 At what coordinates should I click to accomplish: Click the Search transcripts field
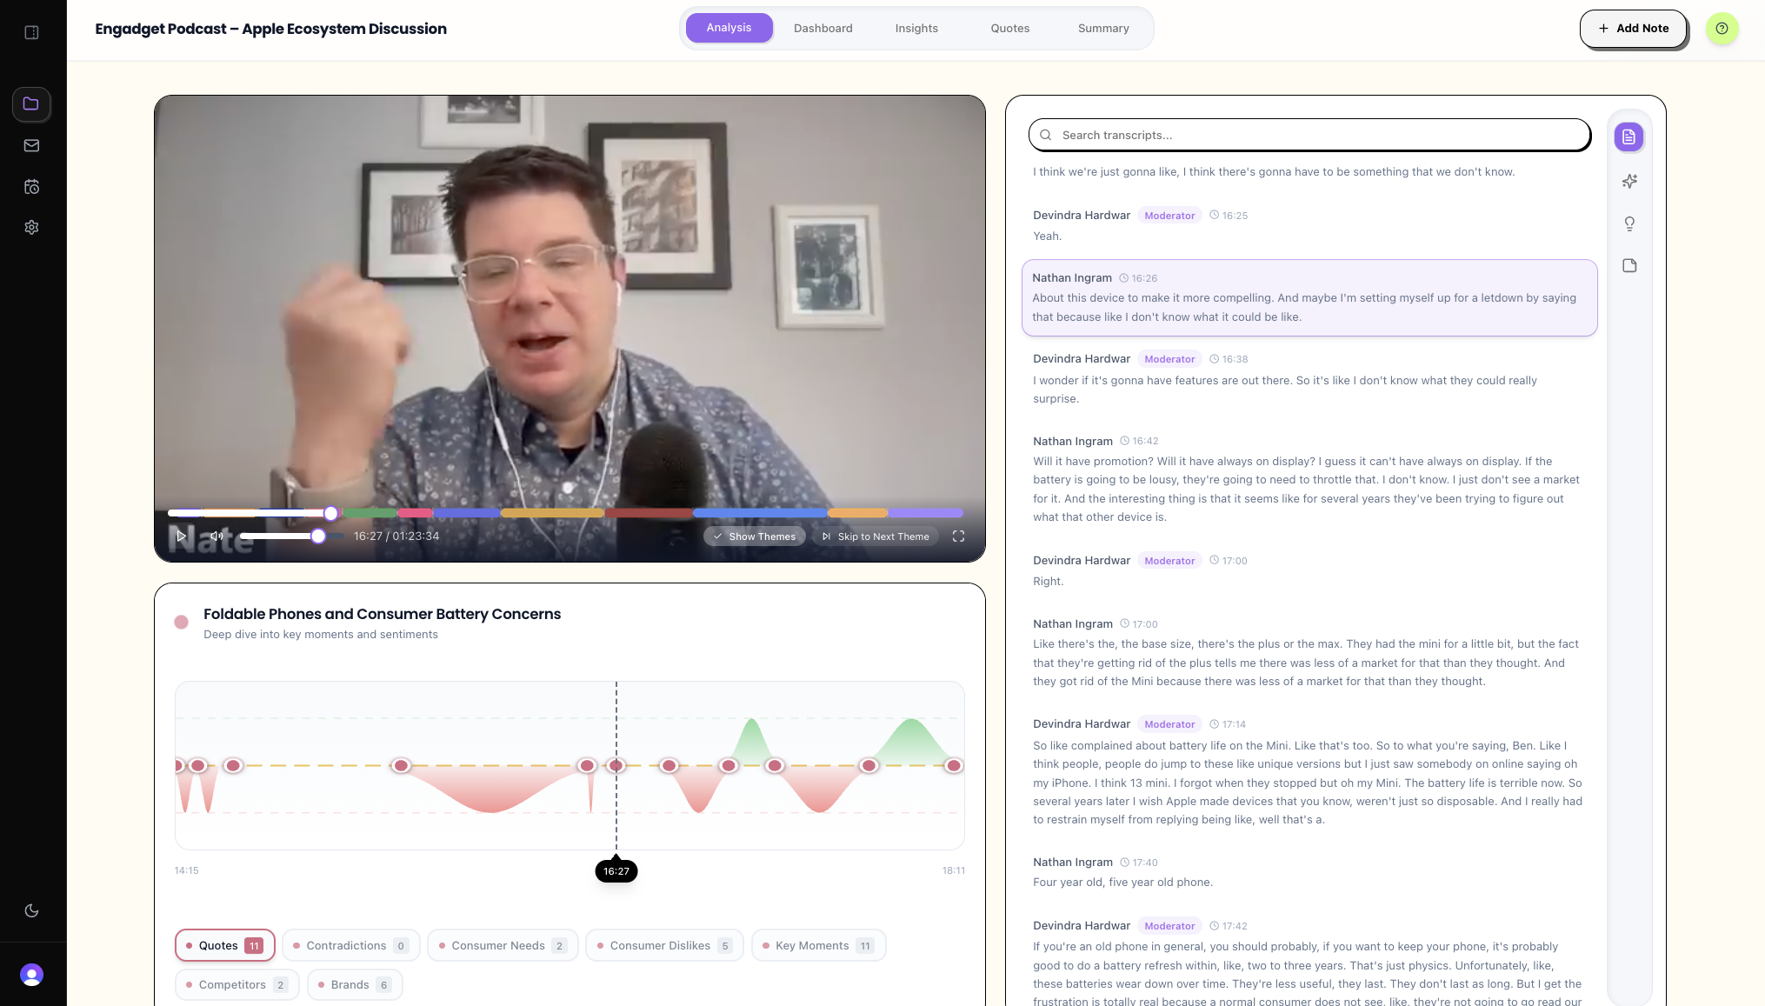[1309, 135]
